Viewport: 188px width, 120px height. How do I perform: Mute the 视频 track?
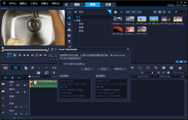coord(18,85)
